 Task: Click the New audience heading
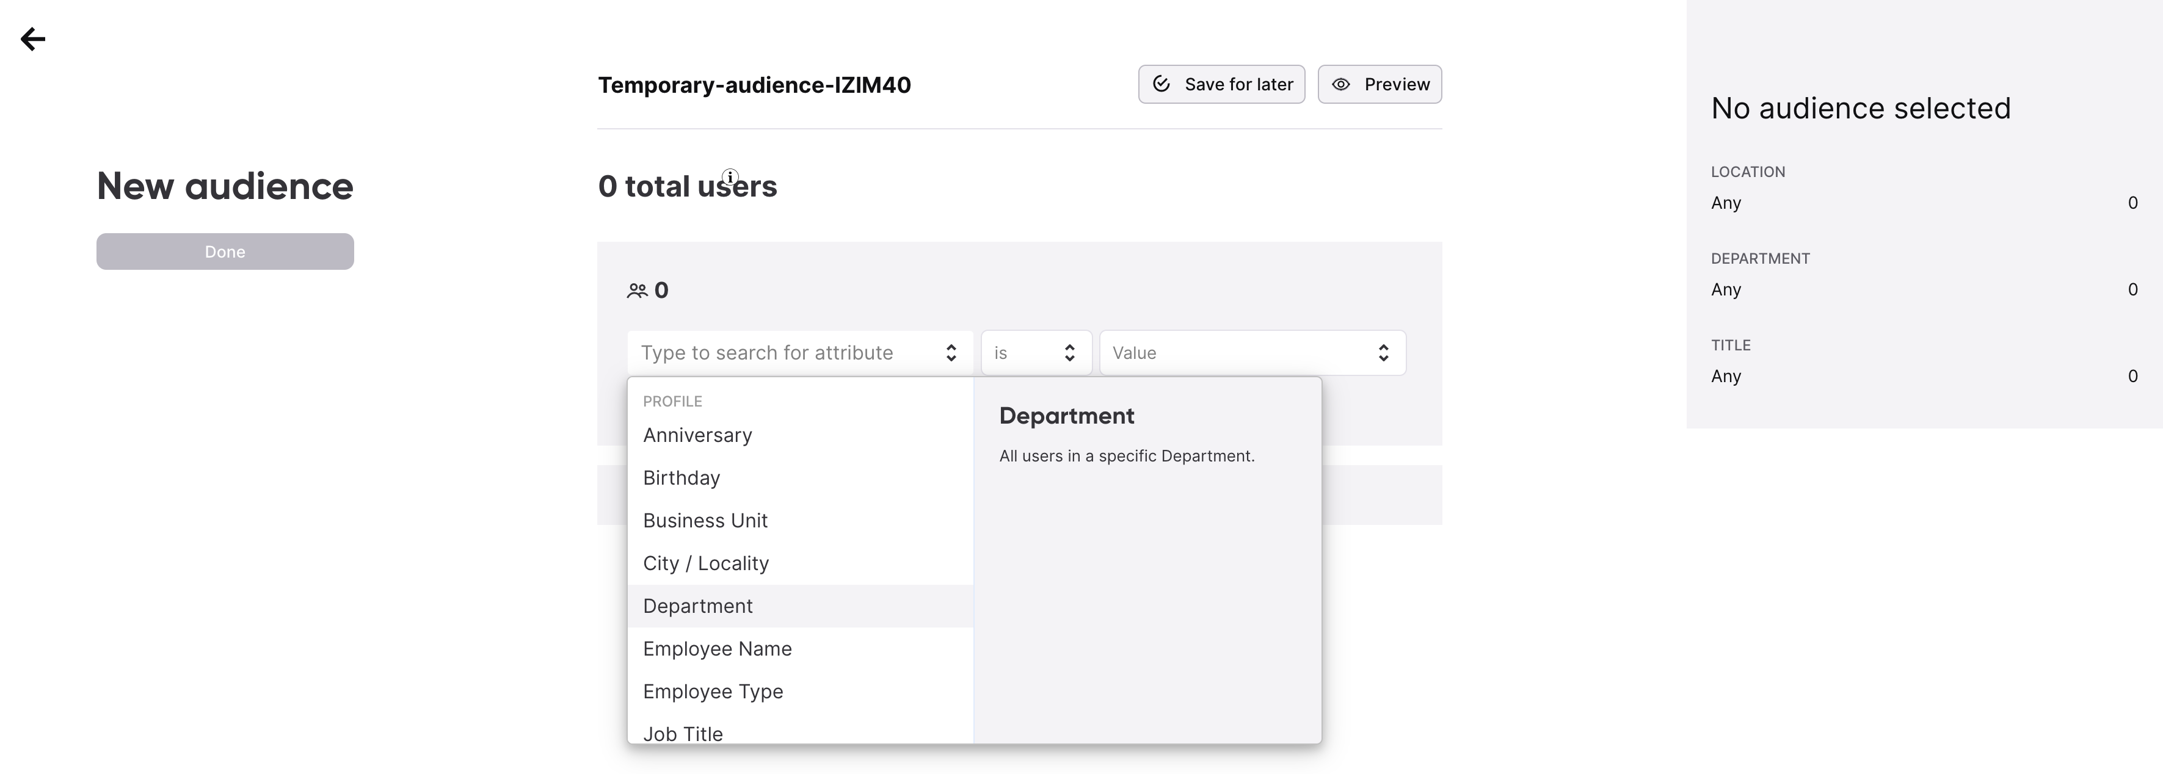pyautogui.click(x=225, y=186)
